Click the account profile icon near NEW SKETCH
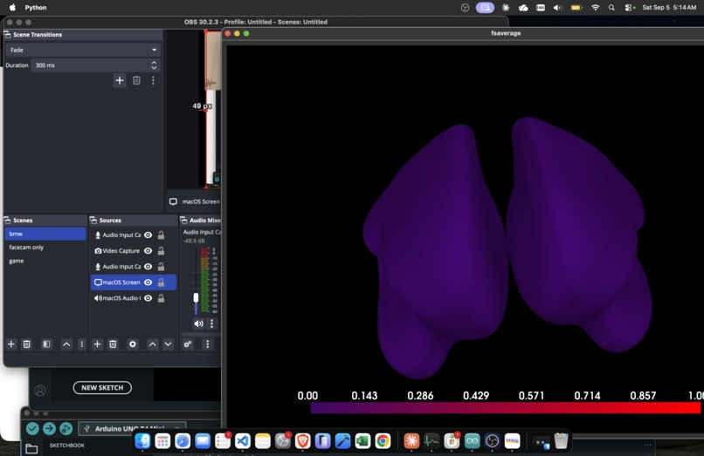Screen dimensions: 704x456 coord(40,391)
